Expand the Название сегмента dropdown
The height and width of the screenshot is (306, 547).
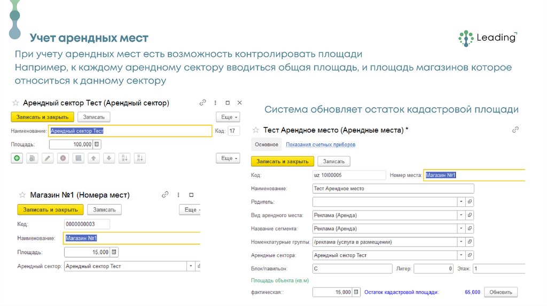pos(461,228)
